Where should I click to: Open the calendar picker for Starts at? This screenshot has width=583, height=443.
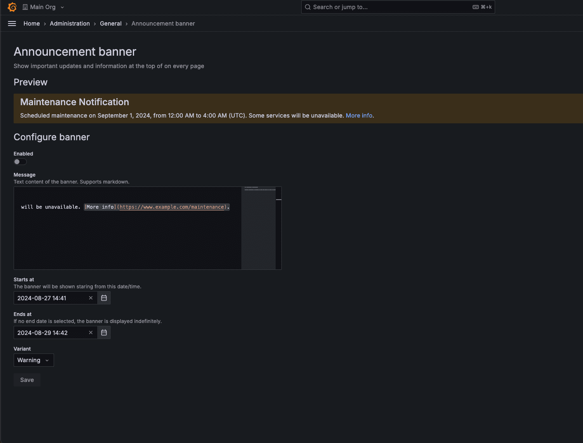(x=104, y=297)
